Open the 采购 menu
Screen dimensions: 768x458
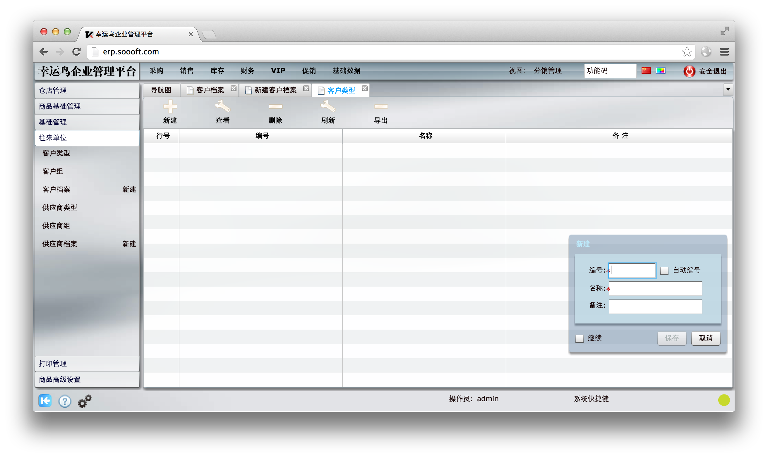coord(156,71)
